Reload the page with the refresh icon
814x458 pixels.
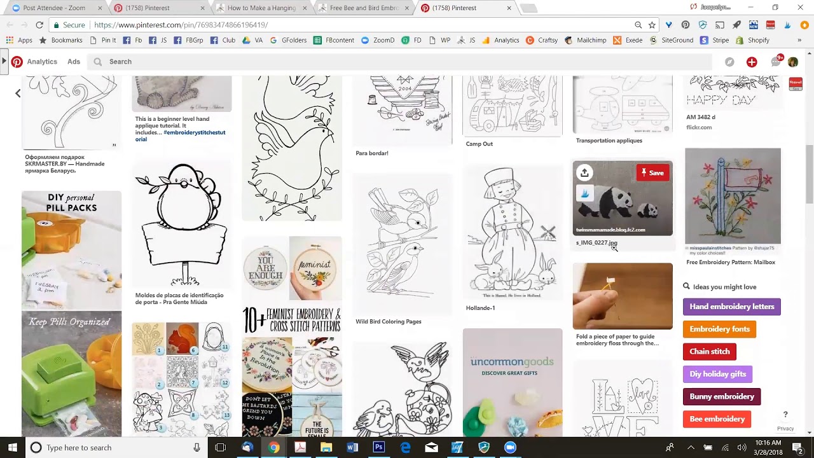pyautogui.click(x=39, y=25)
